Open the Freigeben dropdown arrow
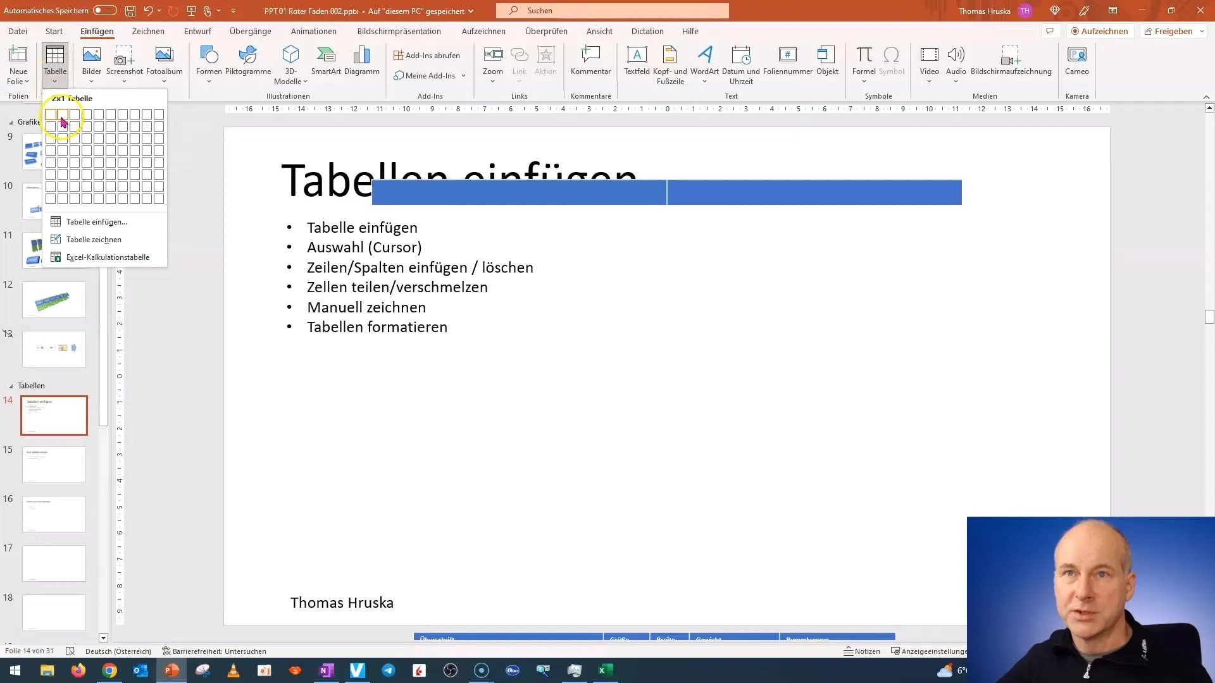 1201,31
